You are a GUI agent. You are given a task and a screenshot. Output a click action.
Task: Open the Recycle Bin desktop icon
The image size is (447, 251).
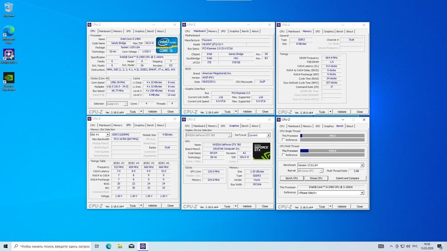coord(8,9)
